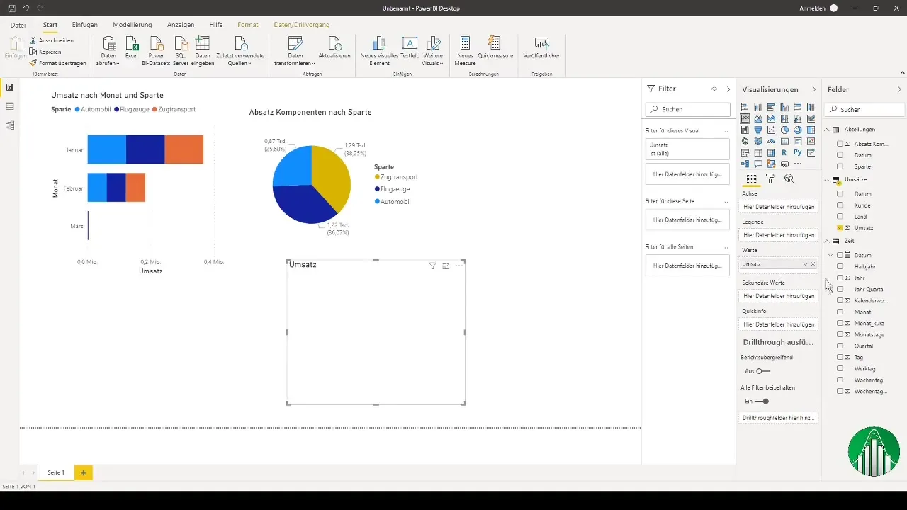Open the report view in left sidebar
The height and width of the screenshot is (510, 907).
(9, 87)
